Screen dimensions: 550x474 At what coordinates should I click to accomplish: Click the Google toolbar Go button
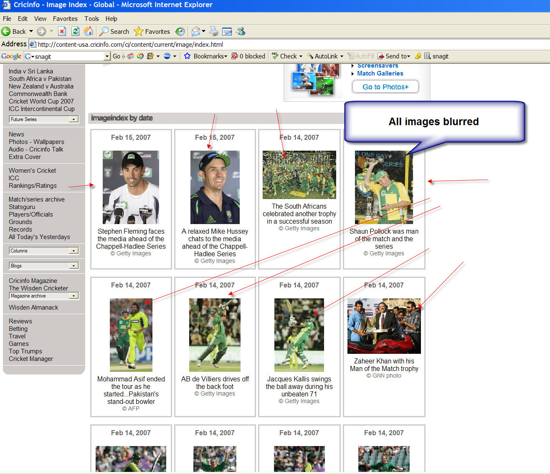(x=117, y=56)
